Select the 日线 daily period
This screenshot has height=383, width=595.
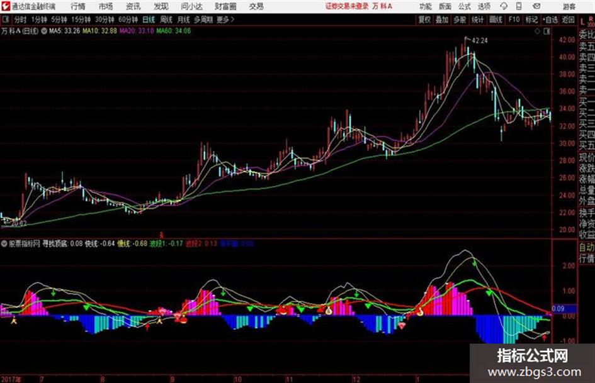coord(149,19)
